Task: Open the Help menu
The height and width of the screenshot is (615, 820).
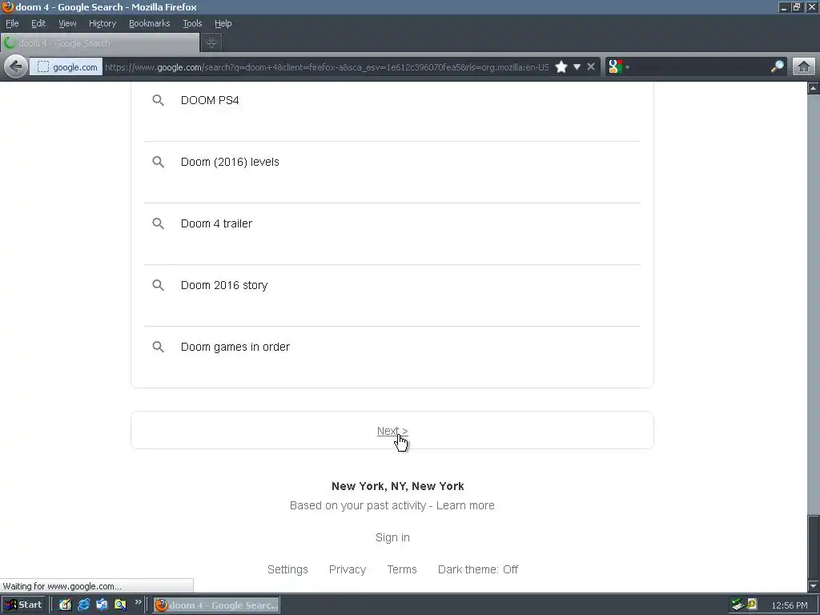Action: point(223,23)
